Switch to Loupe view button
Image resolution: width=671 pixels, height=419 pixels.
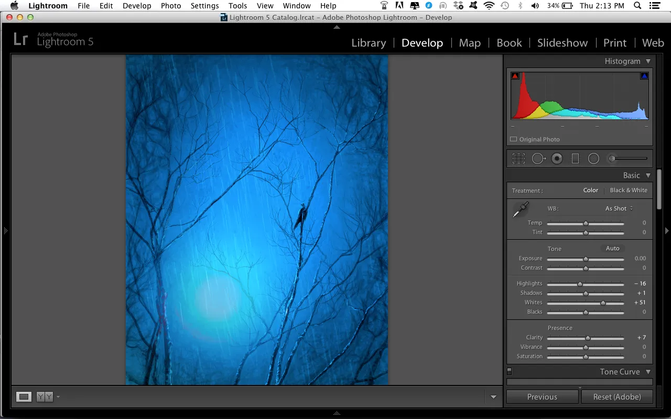pos(24,397)
